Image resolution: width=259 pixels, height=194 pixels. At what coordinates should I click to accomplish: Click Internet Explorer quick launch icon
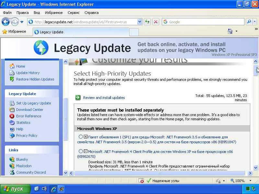coord(36,189)
